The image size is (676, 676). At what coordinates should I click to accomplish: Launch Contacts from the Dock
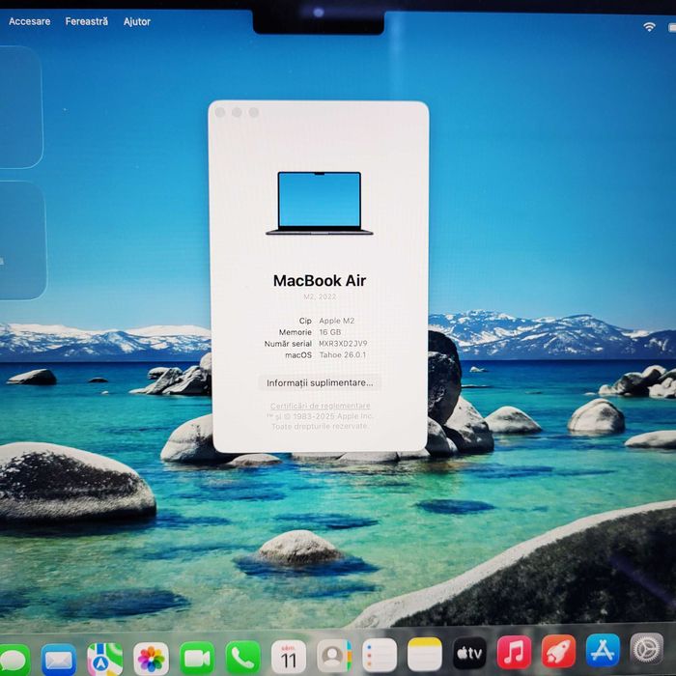(x=334, y=657)
